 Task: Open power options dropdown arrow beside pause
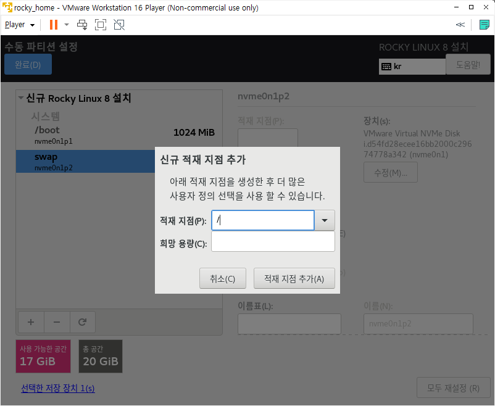(x=66, y=25)
